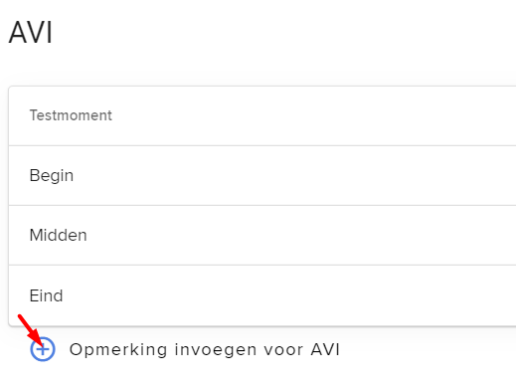Click 'voor' in the remark label

(x=283, y=350)
